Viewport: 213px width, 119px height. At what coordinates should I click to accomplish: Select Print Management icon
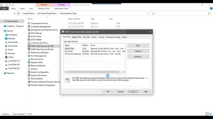pos(29,56)
